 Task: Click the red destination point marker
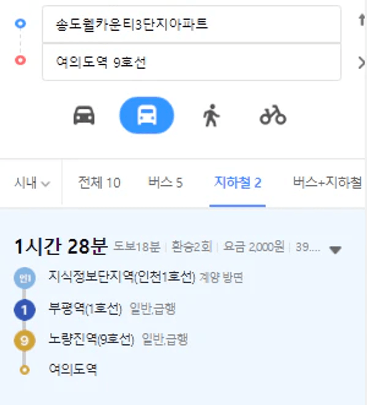(x=20, y=60)
